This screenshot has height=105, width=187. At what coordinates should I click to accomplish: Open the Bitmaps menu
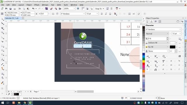coord(45,5)
